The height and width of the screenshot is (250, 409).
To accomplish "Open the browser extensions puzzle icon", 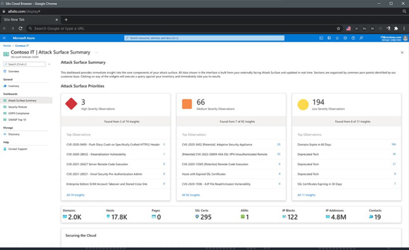I will click(x=396, y=28).
